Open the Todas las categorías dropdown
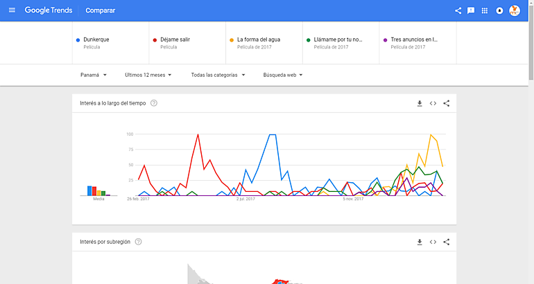Image resolution: width=534 pixels, height=284 pixels. (x=218, y=75)
